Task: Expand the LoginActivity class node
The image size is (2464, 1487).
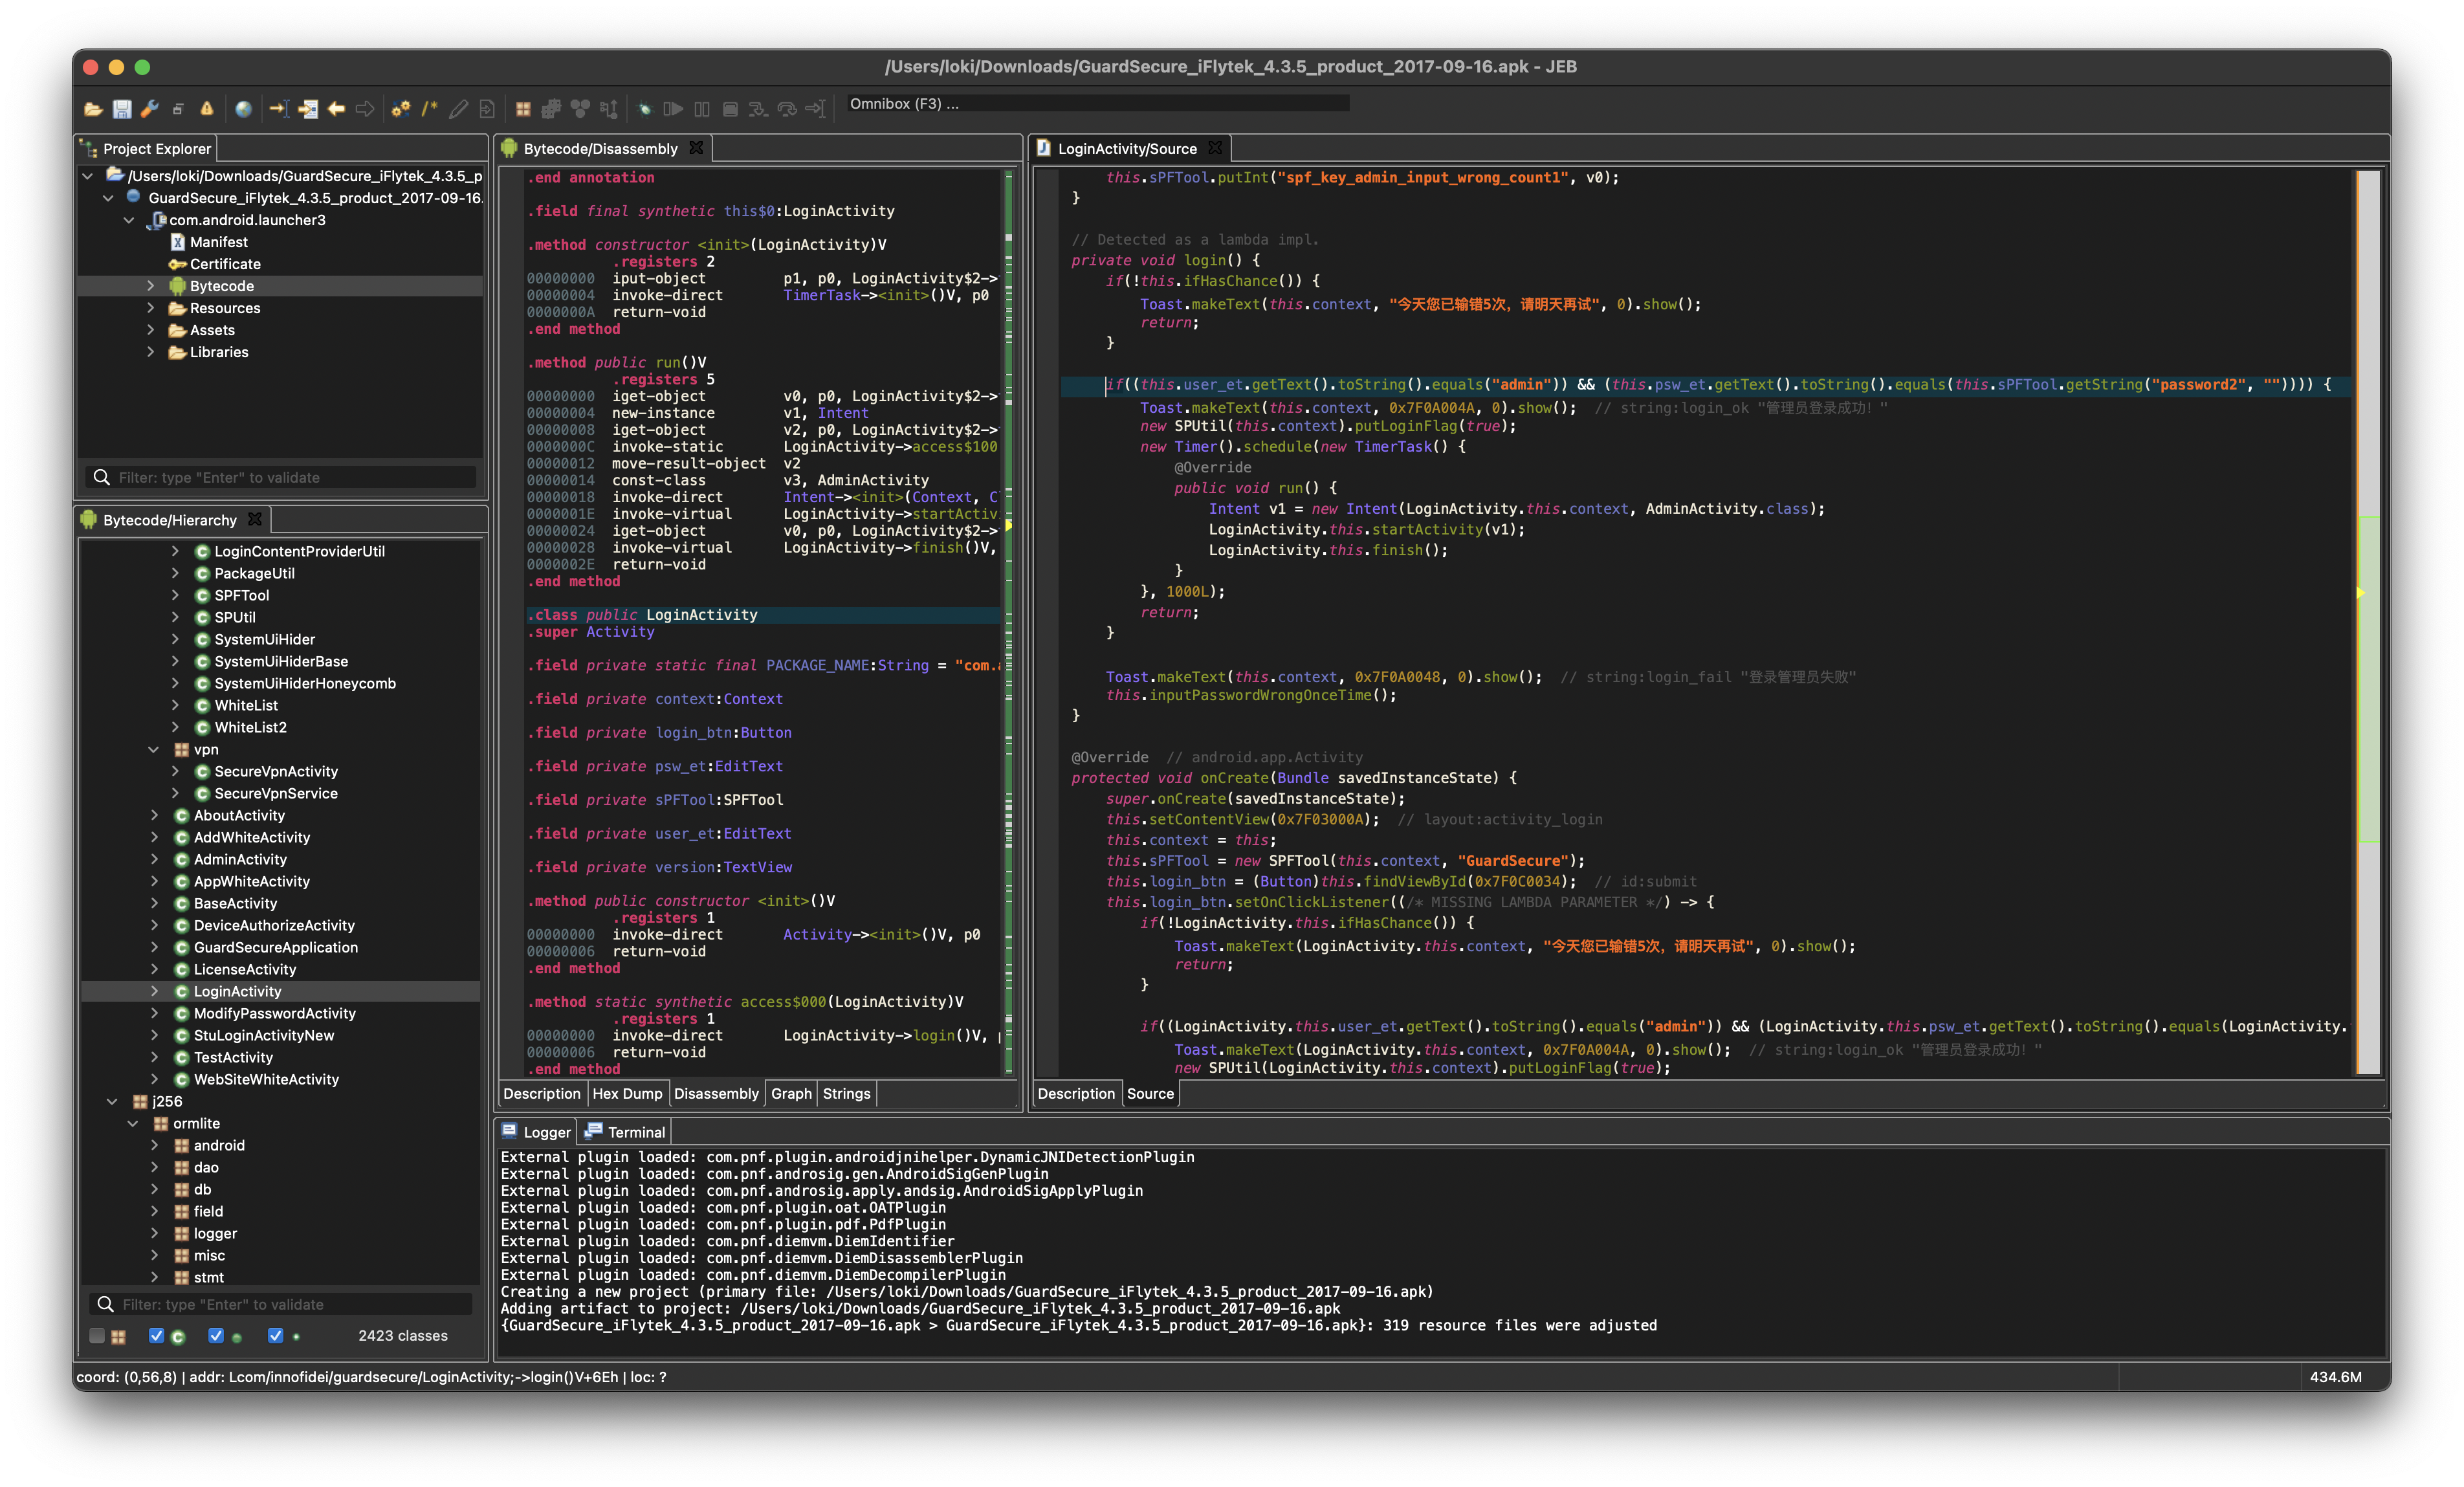Action: tap(154, 991)
